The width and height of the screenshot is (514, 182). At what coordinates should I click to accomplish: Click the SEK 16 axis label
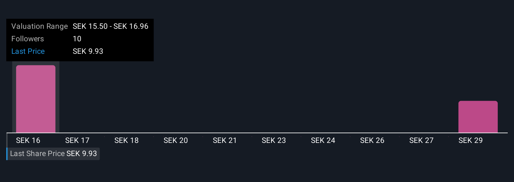pyautogui.click(x=28, y=140)
